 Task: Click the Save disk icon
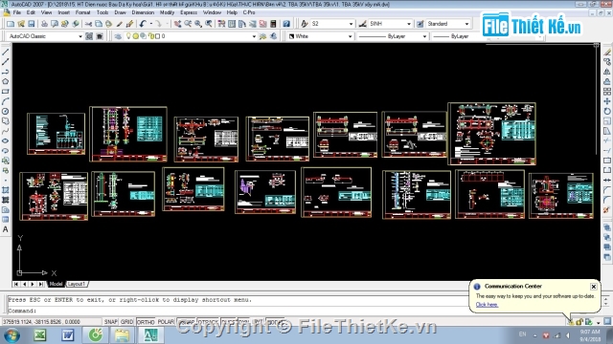click(32, 24)
